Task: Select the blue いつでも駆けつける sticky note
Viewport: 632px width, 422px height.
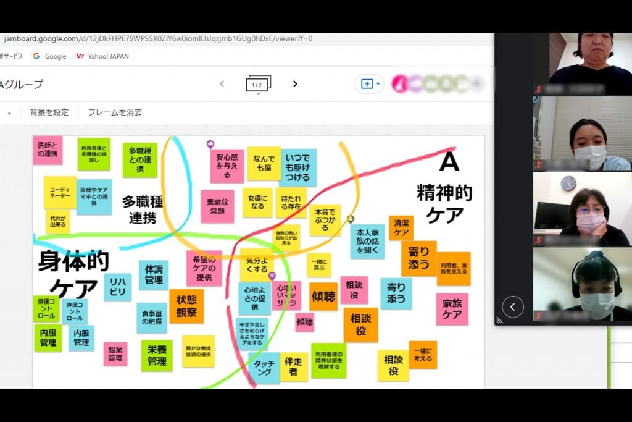Action: (298, 167)
